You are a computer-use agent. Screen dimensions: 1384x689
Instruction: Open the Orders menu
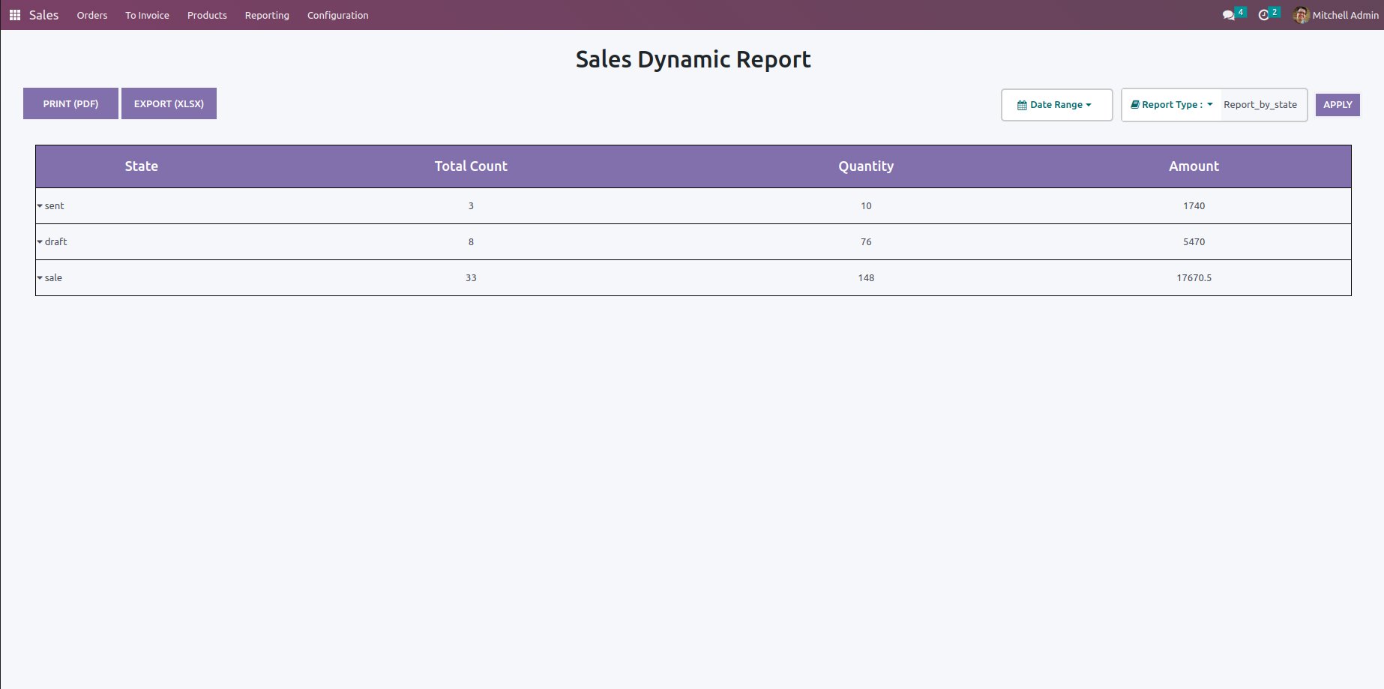pyautogui.click(x=92, y=15)
